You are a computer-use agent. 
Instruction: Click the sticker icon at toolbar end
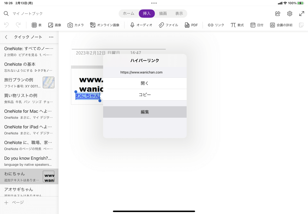click(x=301, y=25)
